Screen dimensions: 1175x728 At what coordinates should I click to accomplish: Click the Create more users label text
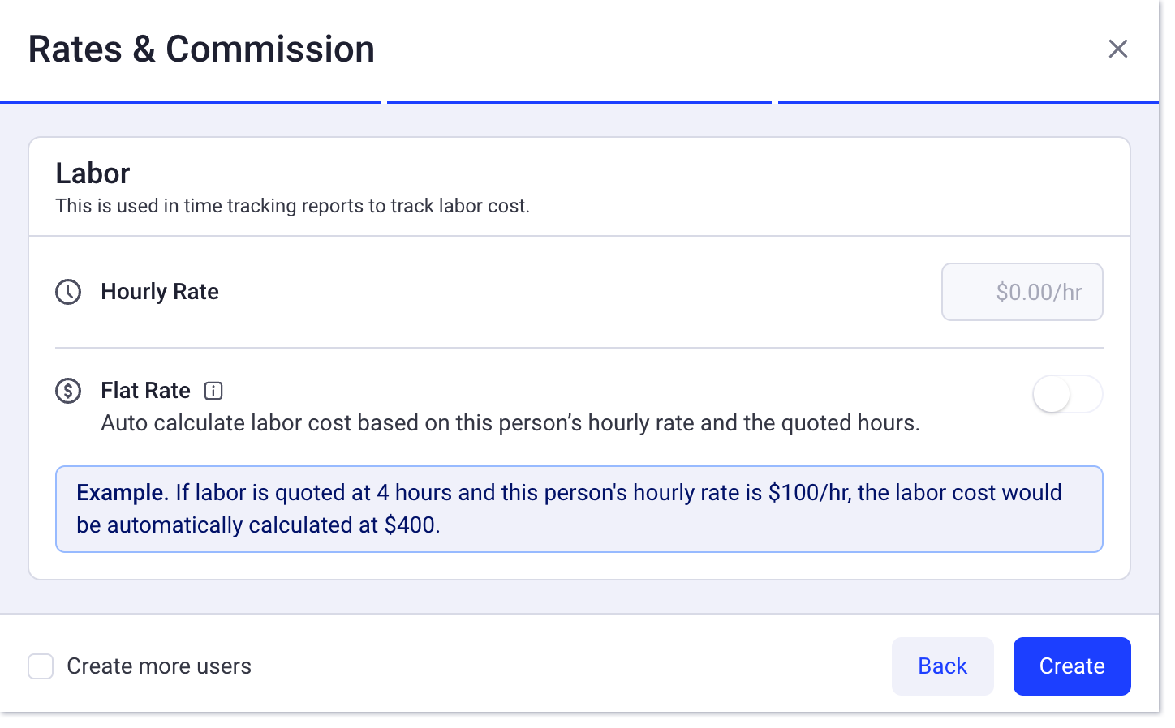[x=159, y=666]
